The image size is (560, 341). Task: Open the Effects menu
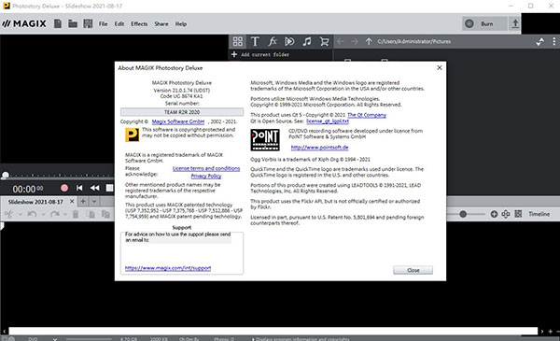[139, 24]
